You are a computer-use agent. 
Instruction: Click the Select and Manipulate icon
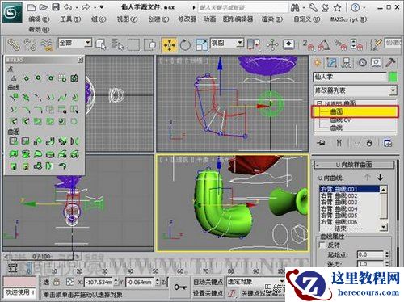pyautogui.click(x=272, y=44)
